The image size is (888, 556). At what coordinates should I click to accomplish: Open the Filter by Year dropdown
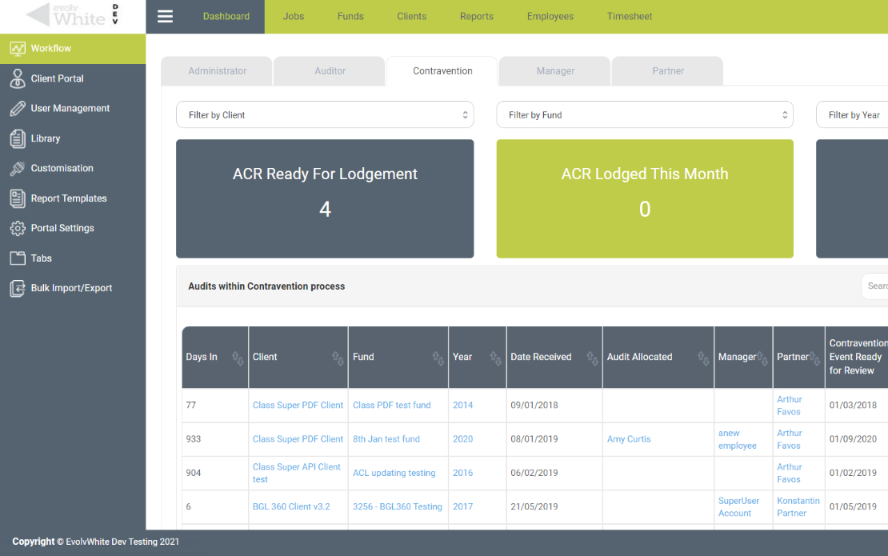pos(852,115)
